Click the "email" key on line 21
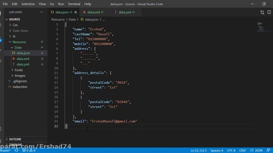 coord(80,121)
